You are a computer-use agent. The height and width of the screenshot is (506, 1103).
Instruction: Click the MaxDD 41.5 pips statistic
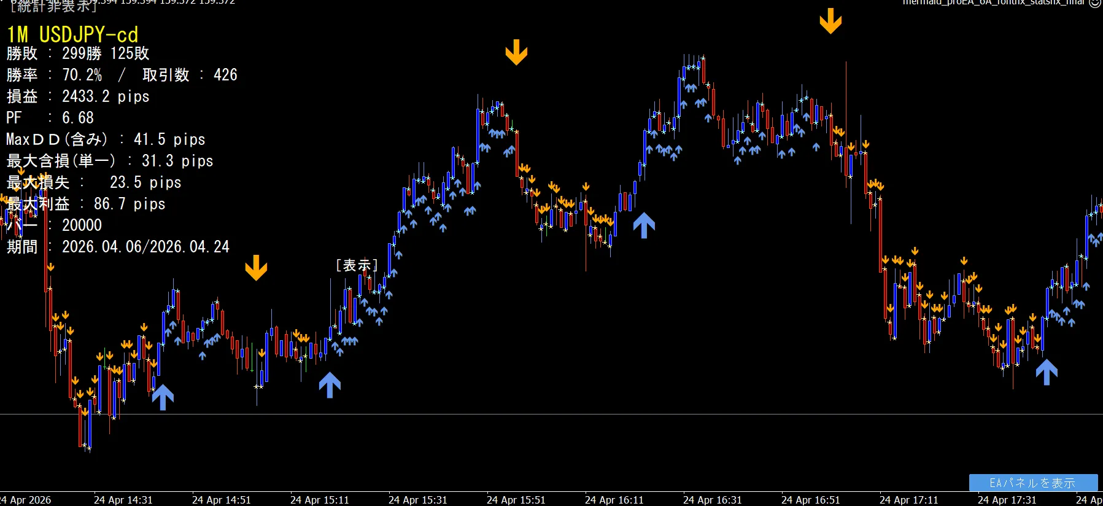pos(106,139)
